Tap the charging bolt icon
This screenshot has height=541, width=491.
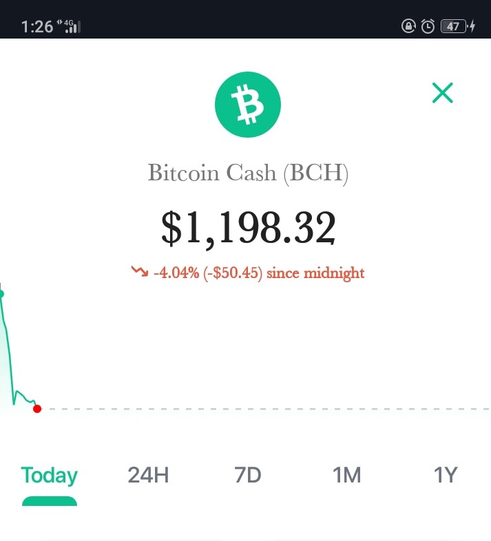(x=472, y=26)
